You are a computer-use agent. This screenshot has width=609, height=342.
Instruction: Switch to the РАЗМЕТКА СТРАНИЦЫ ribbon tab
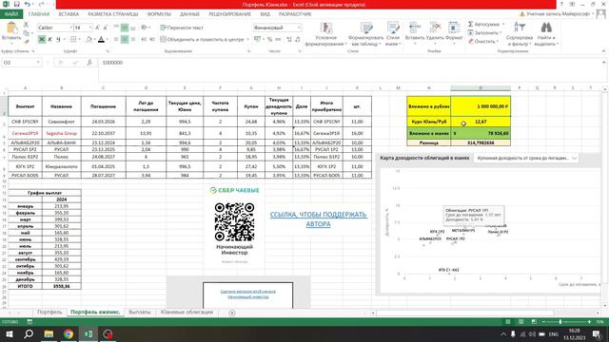(112, 14)
